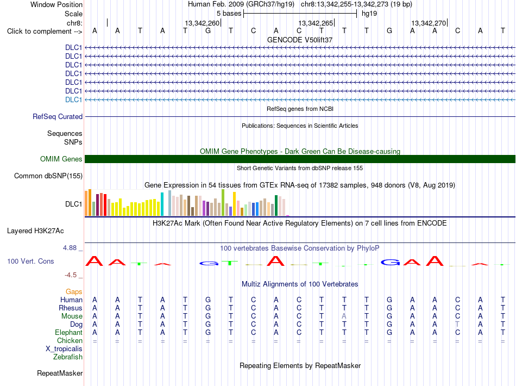The width and height of the screenshot is (516, 386).
Task: Open 'Repeating Elements by RepeatMasker' title
Action: click(300, 366)
